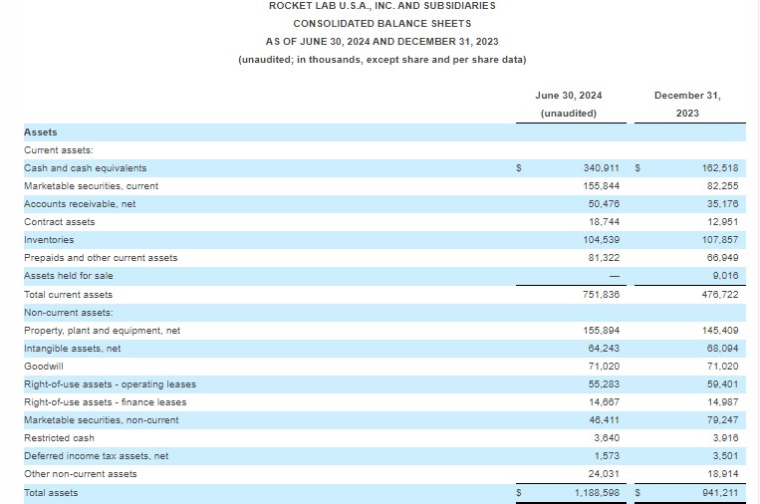Click the Consolidated Balance Sheets title
The image size is (760, 504).
pyautogui.click(x=382, y=23)
